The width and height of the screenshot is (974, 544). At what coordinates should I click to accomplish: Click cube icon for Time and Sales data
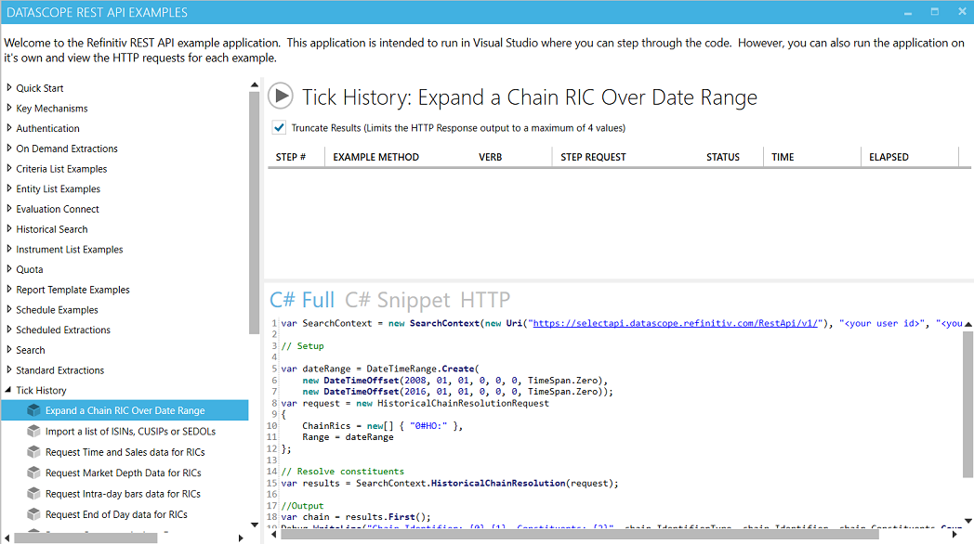[x=33, y=452]
